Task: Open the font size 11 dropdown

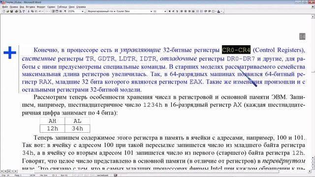Action: (x=165, y=11)
